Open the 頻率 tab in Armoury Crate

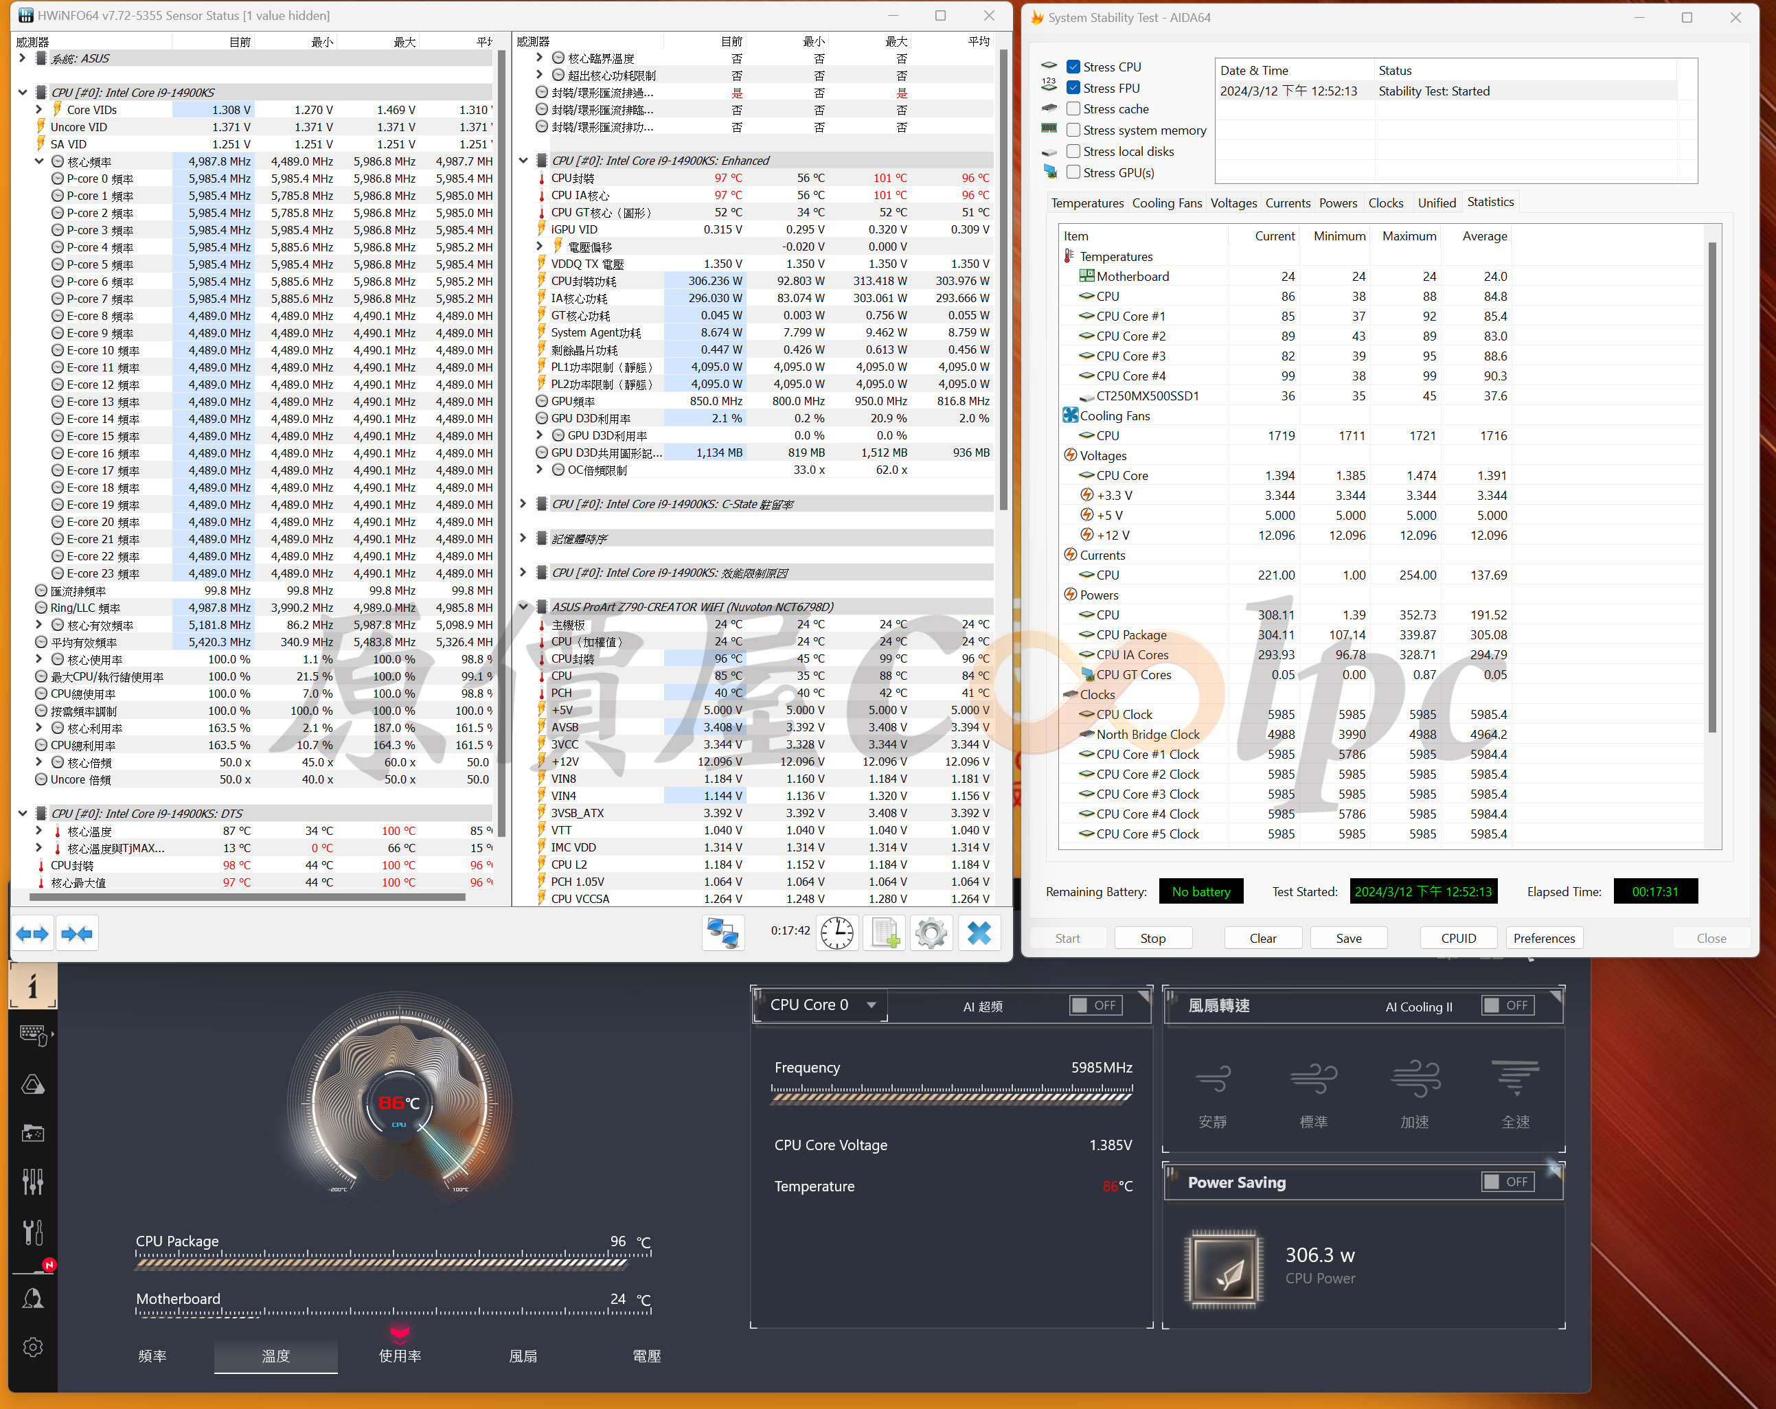pyautogui.click(x=152, y=1355)
